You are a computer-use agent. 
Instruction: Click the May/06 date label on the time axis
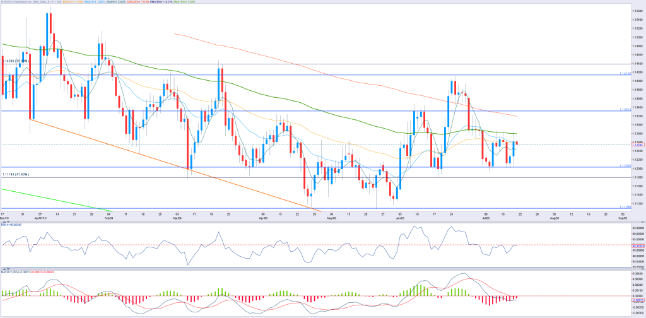click(x=331, y=218)
